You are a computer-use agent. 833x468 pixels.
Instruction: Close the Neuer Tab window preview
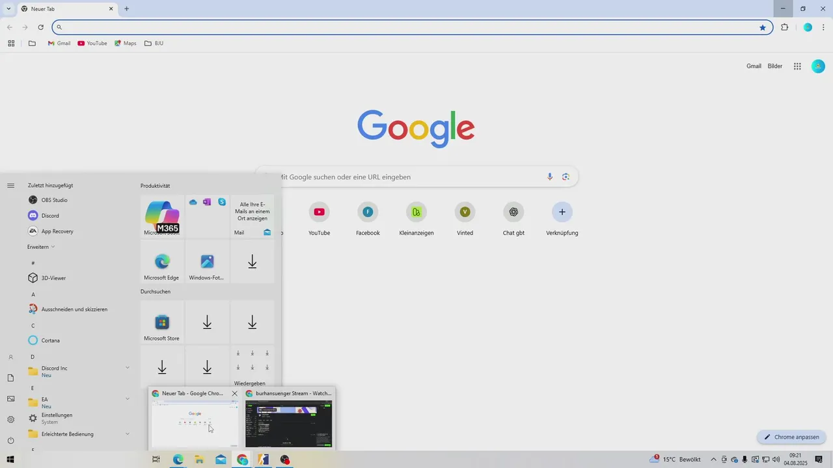point(235,394)
